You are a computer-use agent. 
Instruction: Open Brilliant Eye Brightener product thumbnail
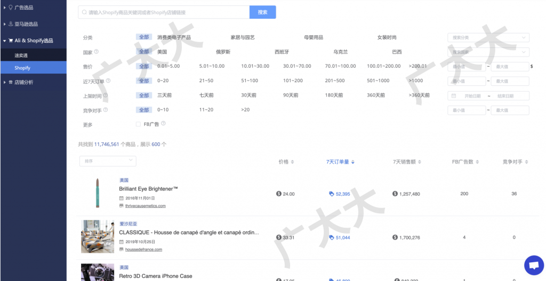pyautogui.click(x=98, y=193)
